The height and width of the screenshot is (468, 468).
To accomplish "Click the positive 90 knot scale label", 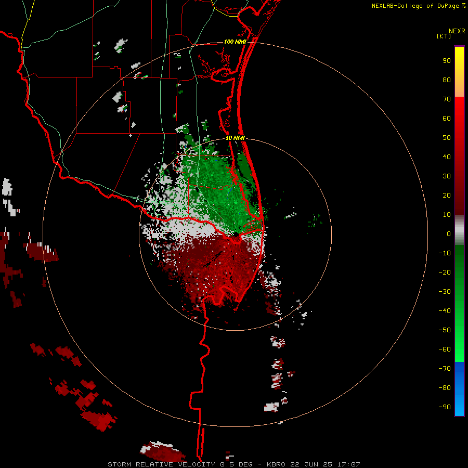I will coord(447,61).
